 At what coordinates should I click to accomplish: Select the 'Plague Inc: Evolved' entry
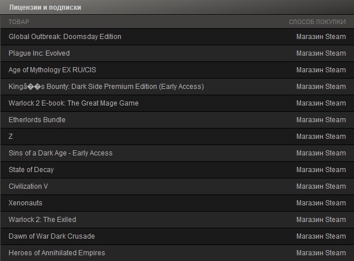(39, 53)
